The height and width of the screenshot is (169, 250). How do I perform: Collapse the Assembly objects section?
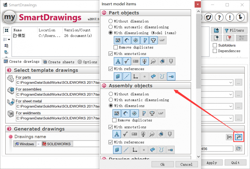click(104, 86)
